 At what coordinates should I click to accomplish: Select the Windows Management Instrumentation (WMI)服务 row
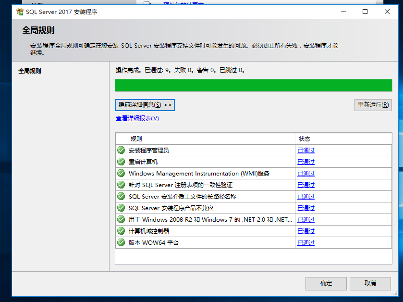click(254, 174)
